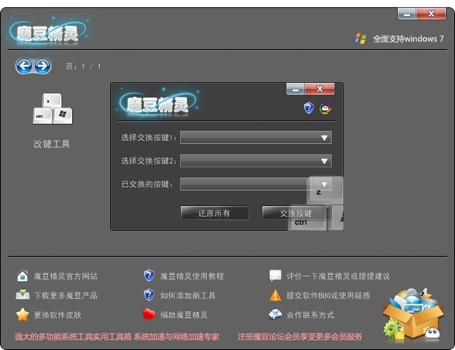The width and height of the screenshot is (455, 350).
Task: Click the orange warning triangle icon
Action: [275, 295]
